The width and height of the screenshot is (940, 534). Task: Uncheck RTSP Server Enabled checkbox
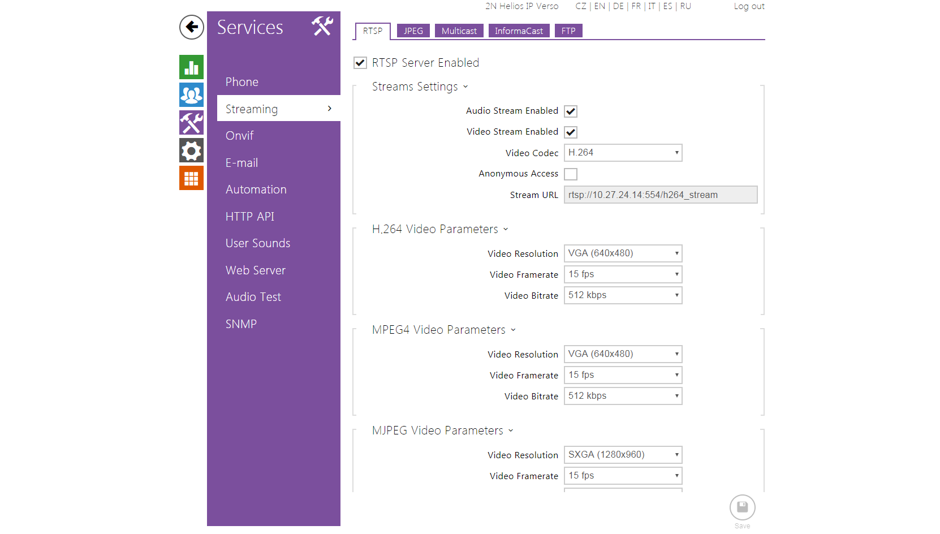(360, 63)
